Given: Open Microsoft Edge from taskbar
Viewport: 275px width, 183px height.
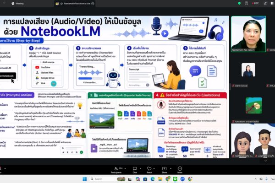Looking at the screenshot, I should click(x=153, y=179).
